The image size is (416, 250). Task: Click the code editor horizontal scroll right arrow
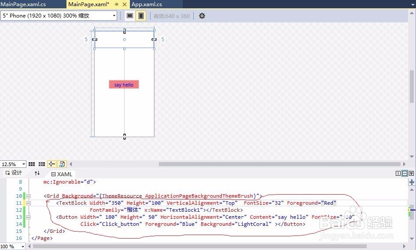pos(404,246)
